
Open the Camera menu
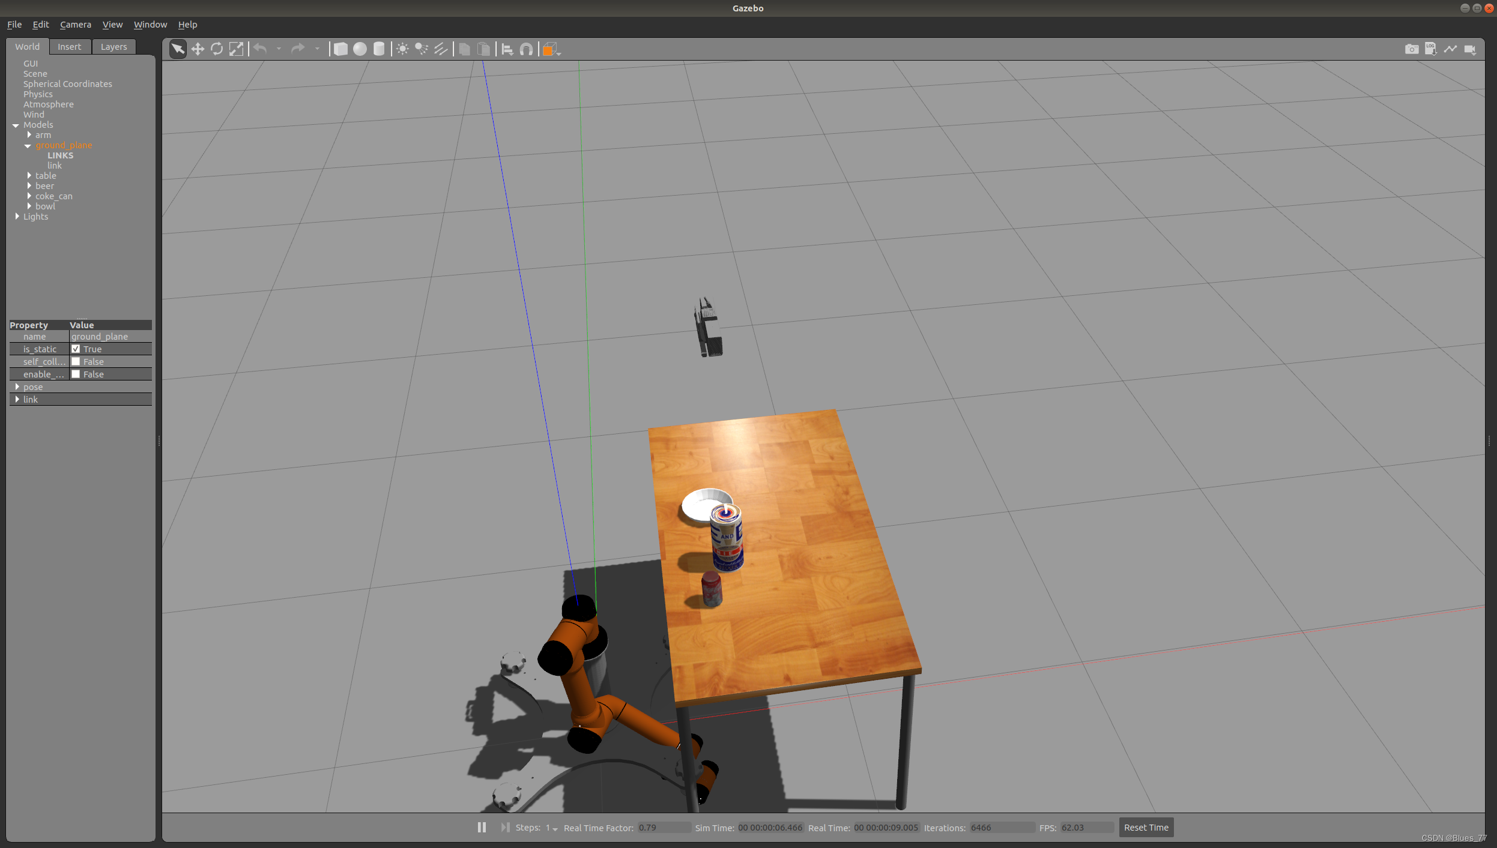(x=76, y=25)
